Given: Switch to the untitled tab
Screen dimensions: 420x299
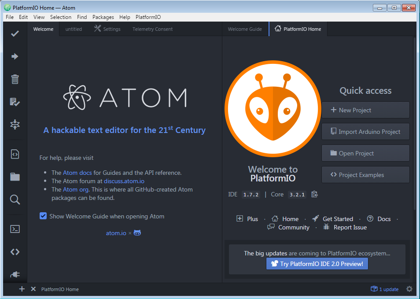Looking at the screenshot, I should (74, 29).
